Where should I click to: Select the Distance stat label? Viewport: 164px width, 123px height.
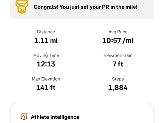[46, 32]
